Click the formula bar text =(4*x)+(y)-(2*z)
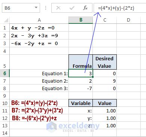Image resolution: width=146 pixels, height=137 pixels. point(116,8)
